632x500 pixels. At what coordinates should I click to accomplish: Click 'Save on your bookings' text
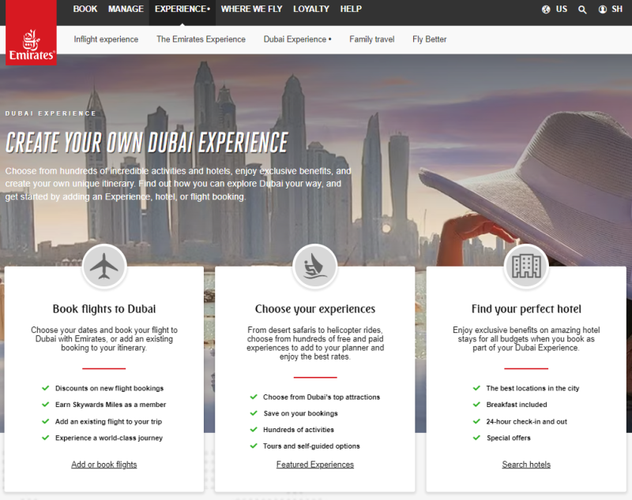(301, 413)
